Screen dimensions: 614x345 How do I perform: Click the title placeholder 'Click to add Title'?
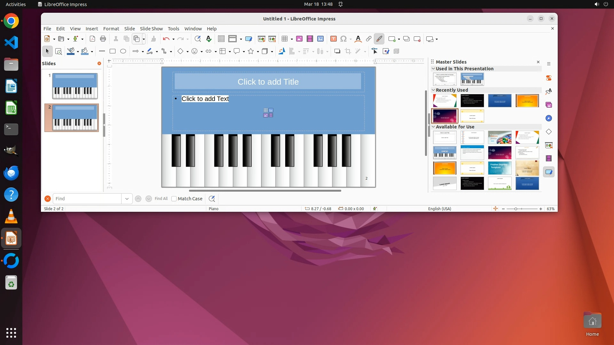[x=268, y=82]
